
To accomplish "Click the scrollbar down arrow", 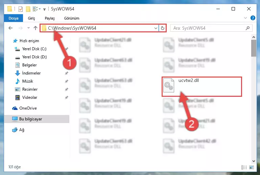I will (x=254, y=161).
